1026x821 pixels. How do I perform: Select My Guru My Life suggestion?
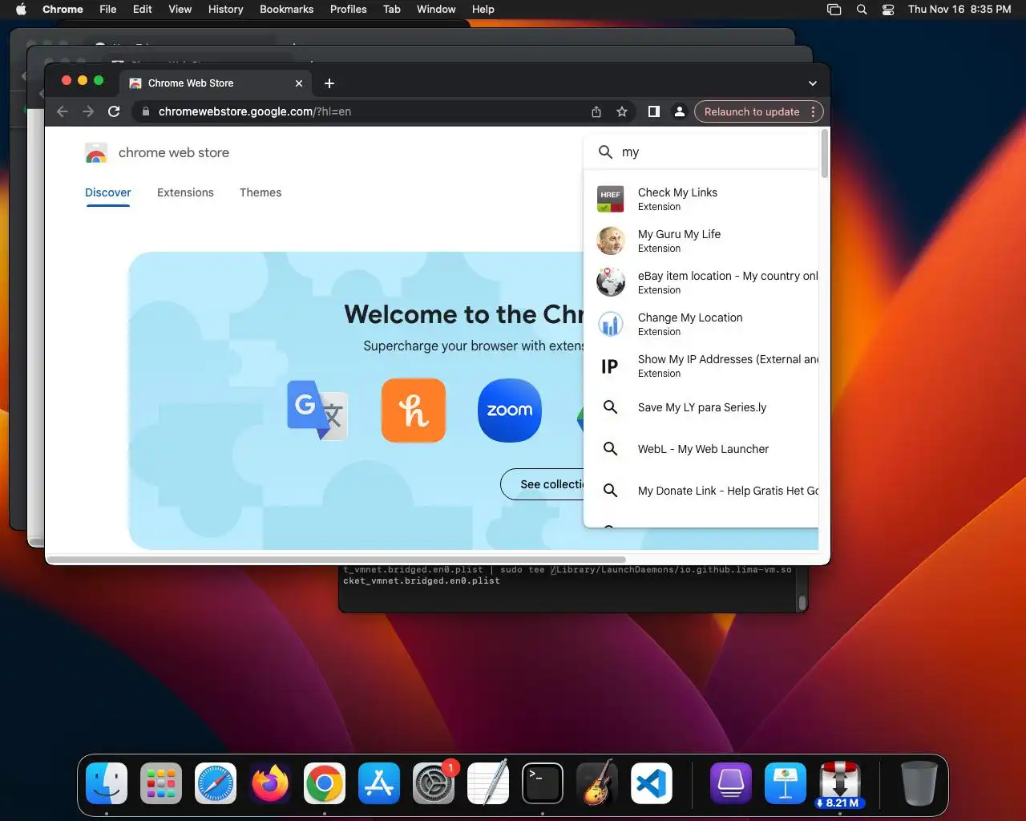click(702, 241)
